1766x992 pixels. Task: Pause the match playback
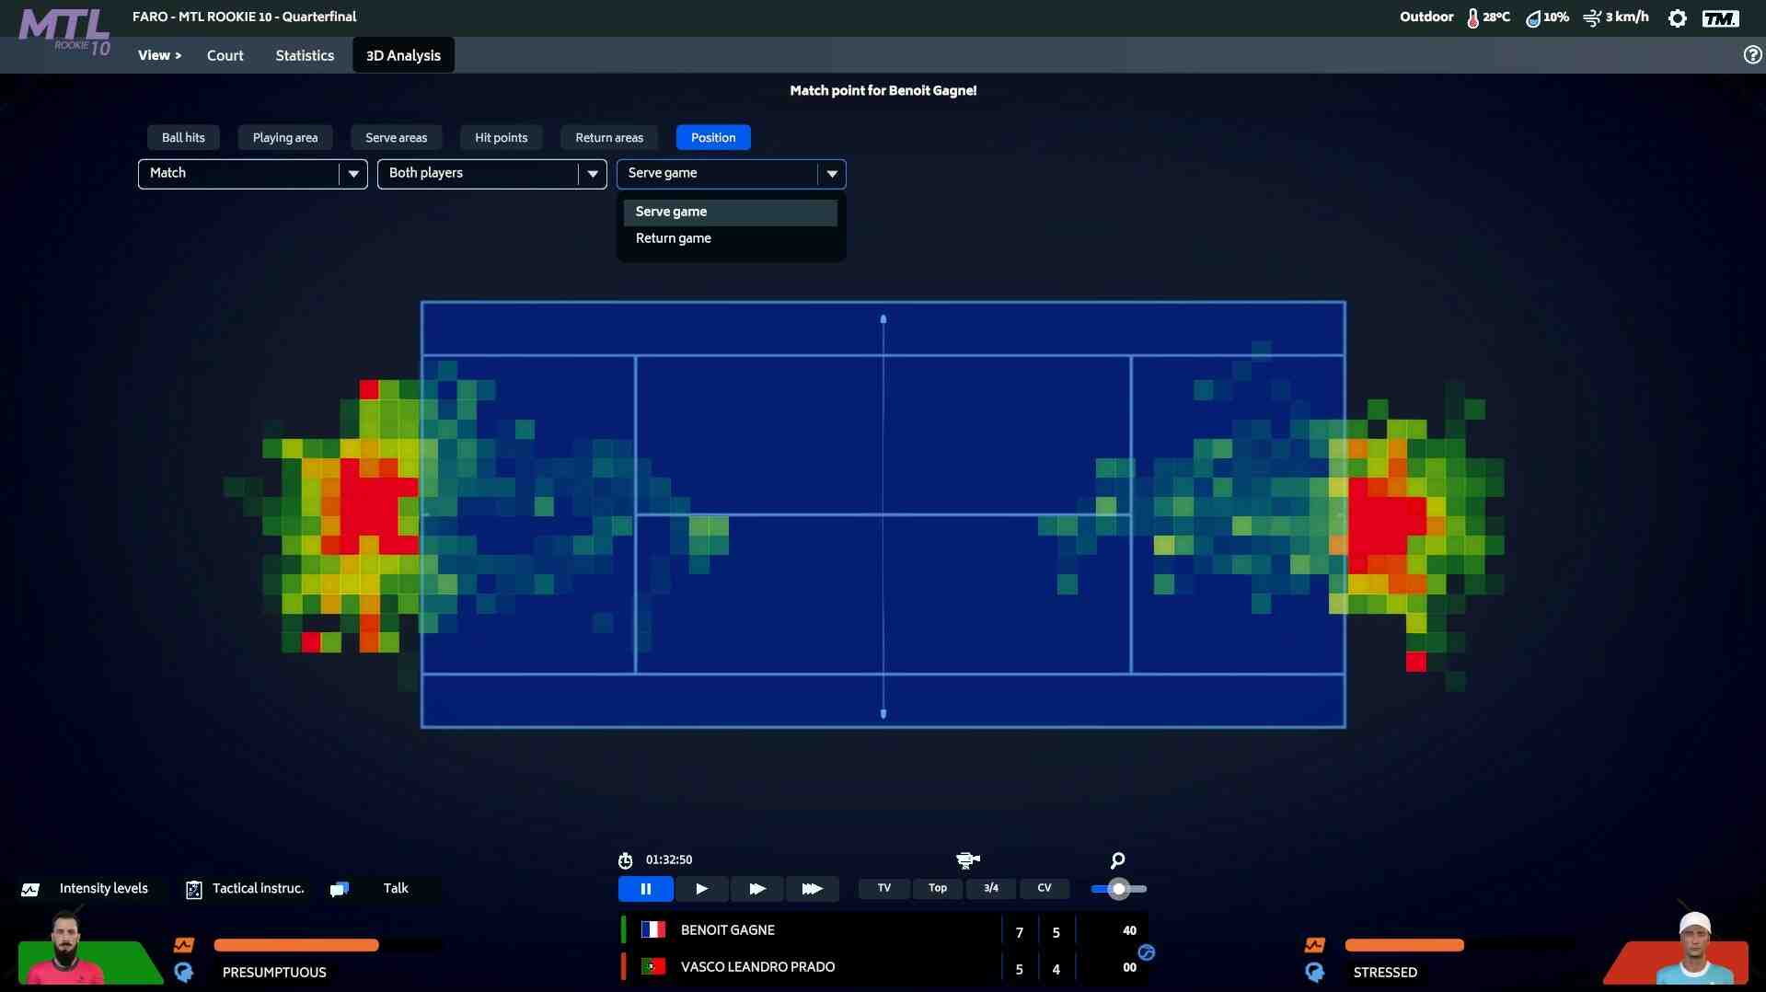645,889
